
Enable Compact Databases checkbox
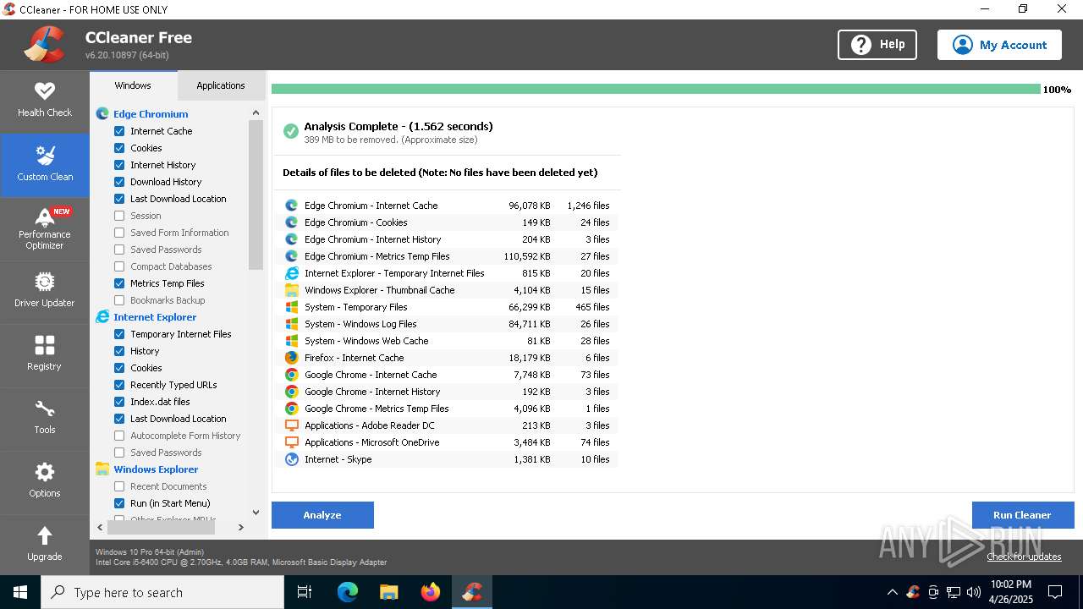tap(119, 266)
